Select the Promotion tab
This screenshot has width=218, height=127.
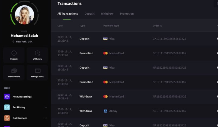pos(127,14)
